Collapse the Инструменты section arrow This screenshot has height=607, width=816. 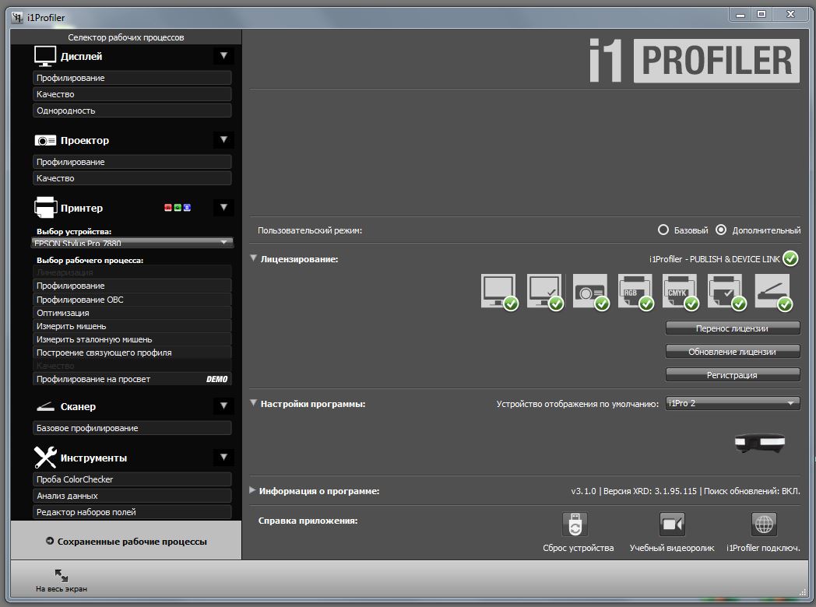[x=223, y=458]
